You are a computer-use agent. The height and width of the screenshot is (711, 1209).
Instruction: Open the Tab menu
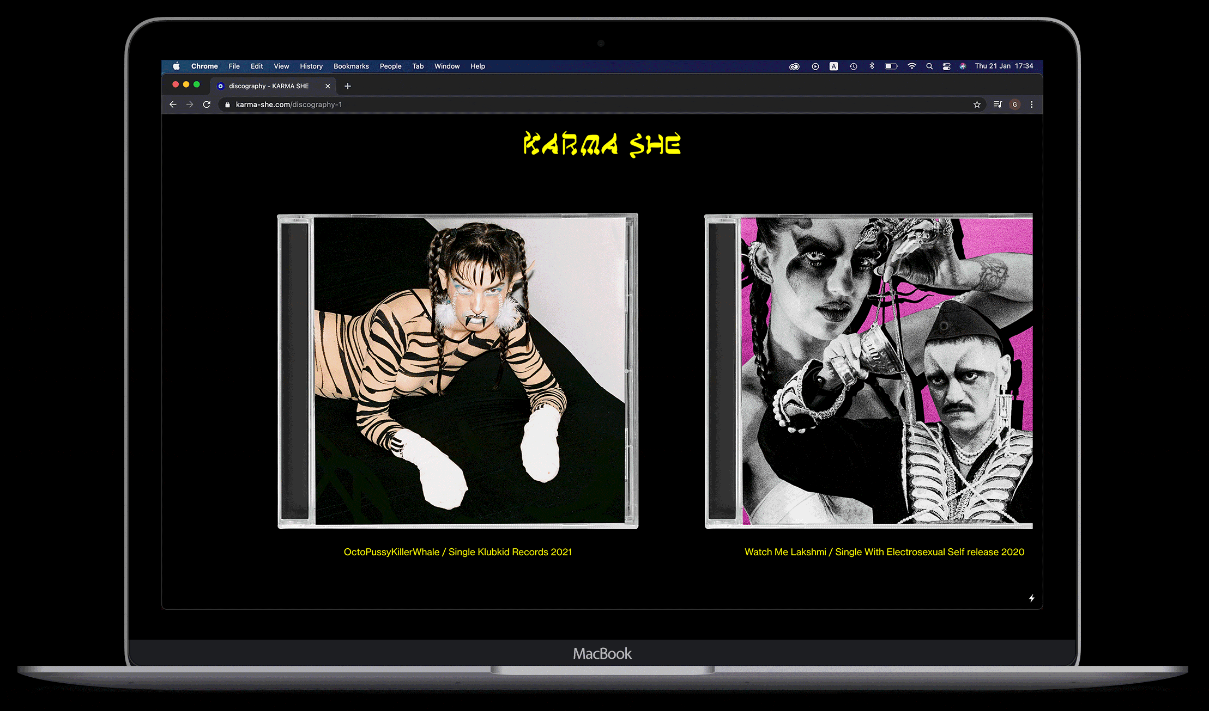(x=418, y=66)
